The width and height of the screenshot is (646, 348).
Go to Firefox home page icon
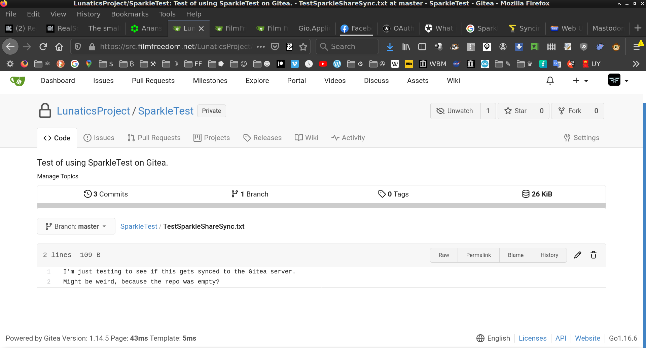[x=59, y=47]
